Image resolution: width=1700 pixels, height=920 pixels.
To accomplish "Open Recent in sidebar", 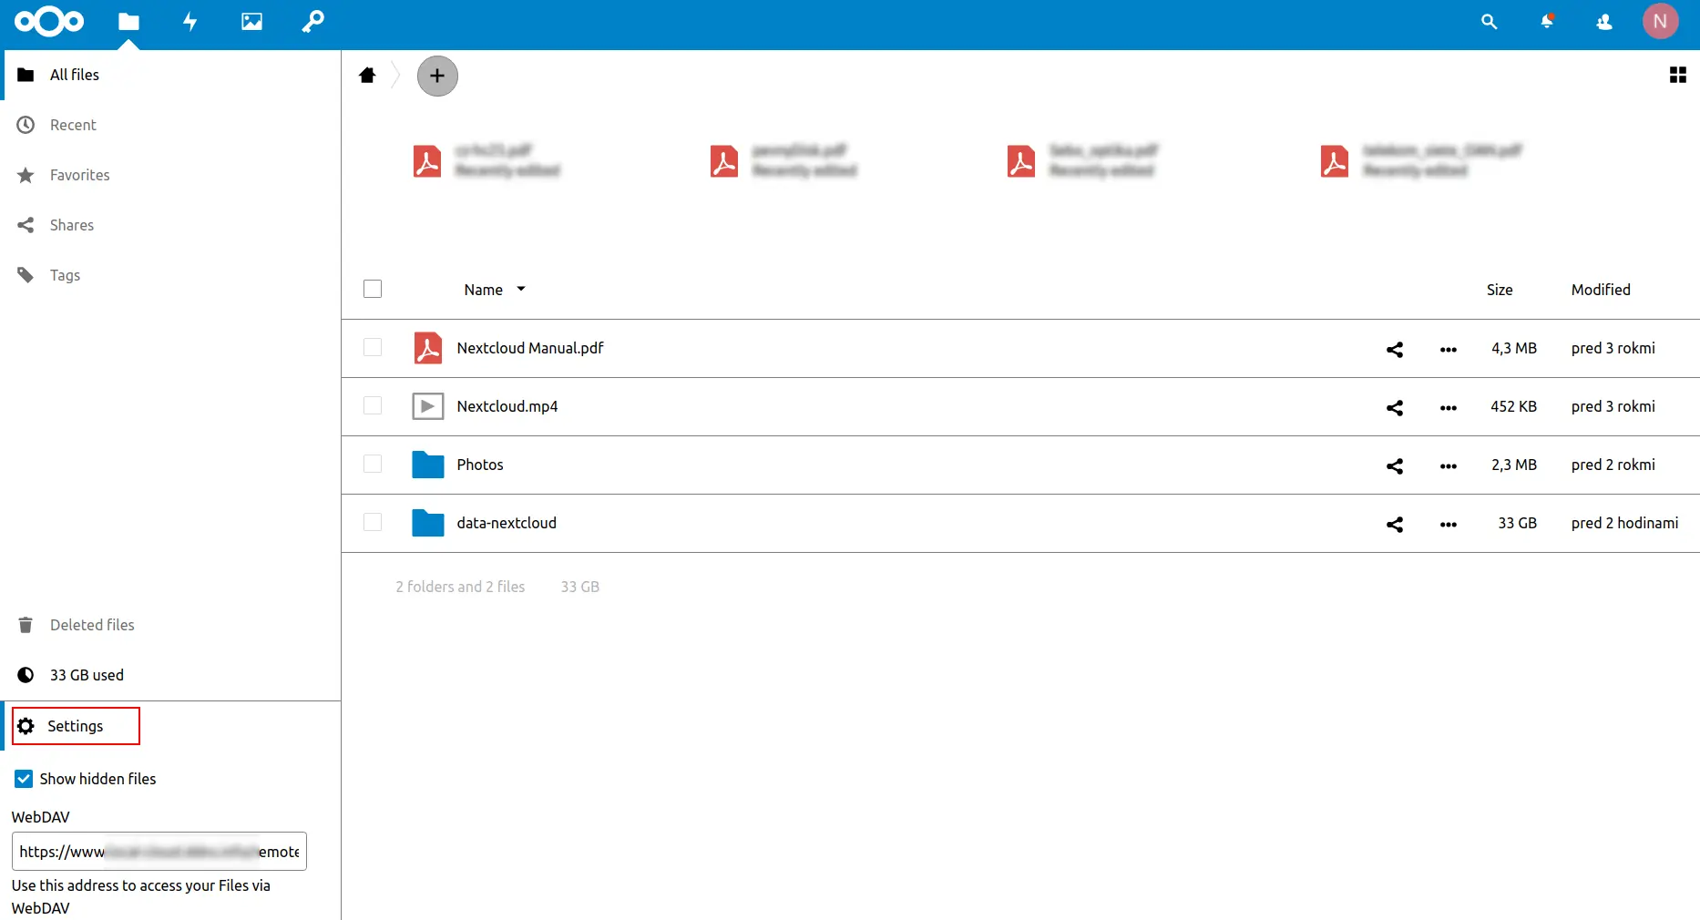I will pos(172,125).
